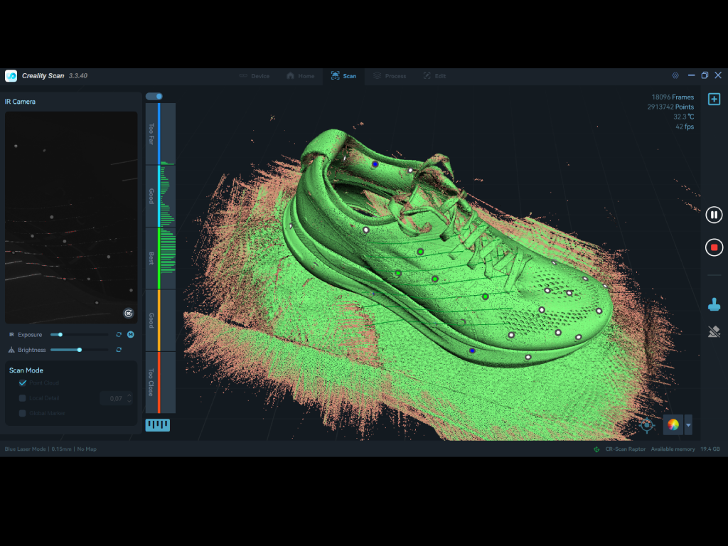Click the new project plus icon
The image size is (728, 546).
[714, 99]
